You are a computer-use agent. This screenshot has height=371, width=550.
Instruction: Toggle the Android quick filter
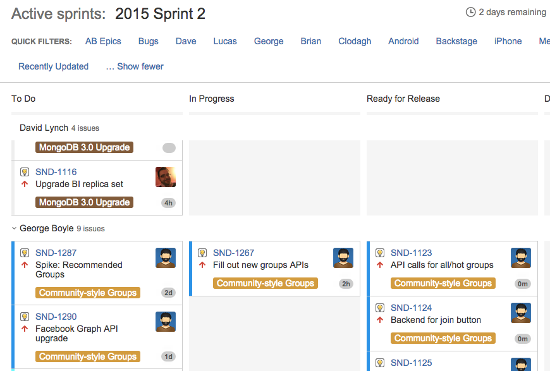tap(403, 41)
